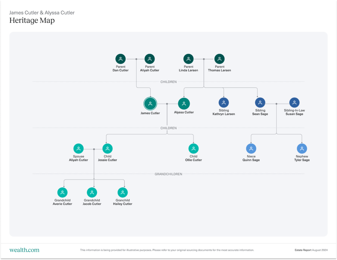Click the Kathryn Larsen sibling icon
The height and width of the screenshot is (260, 337).
click(x=223, y=102)
